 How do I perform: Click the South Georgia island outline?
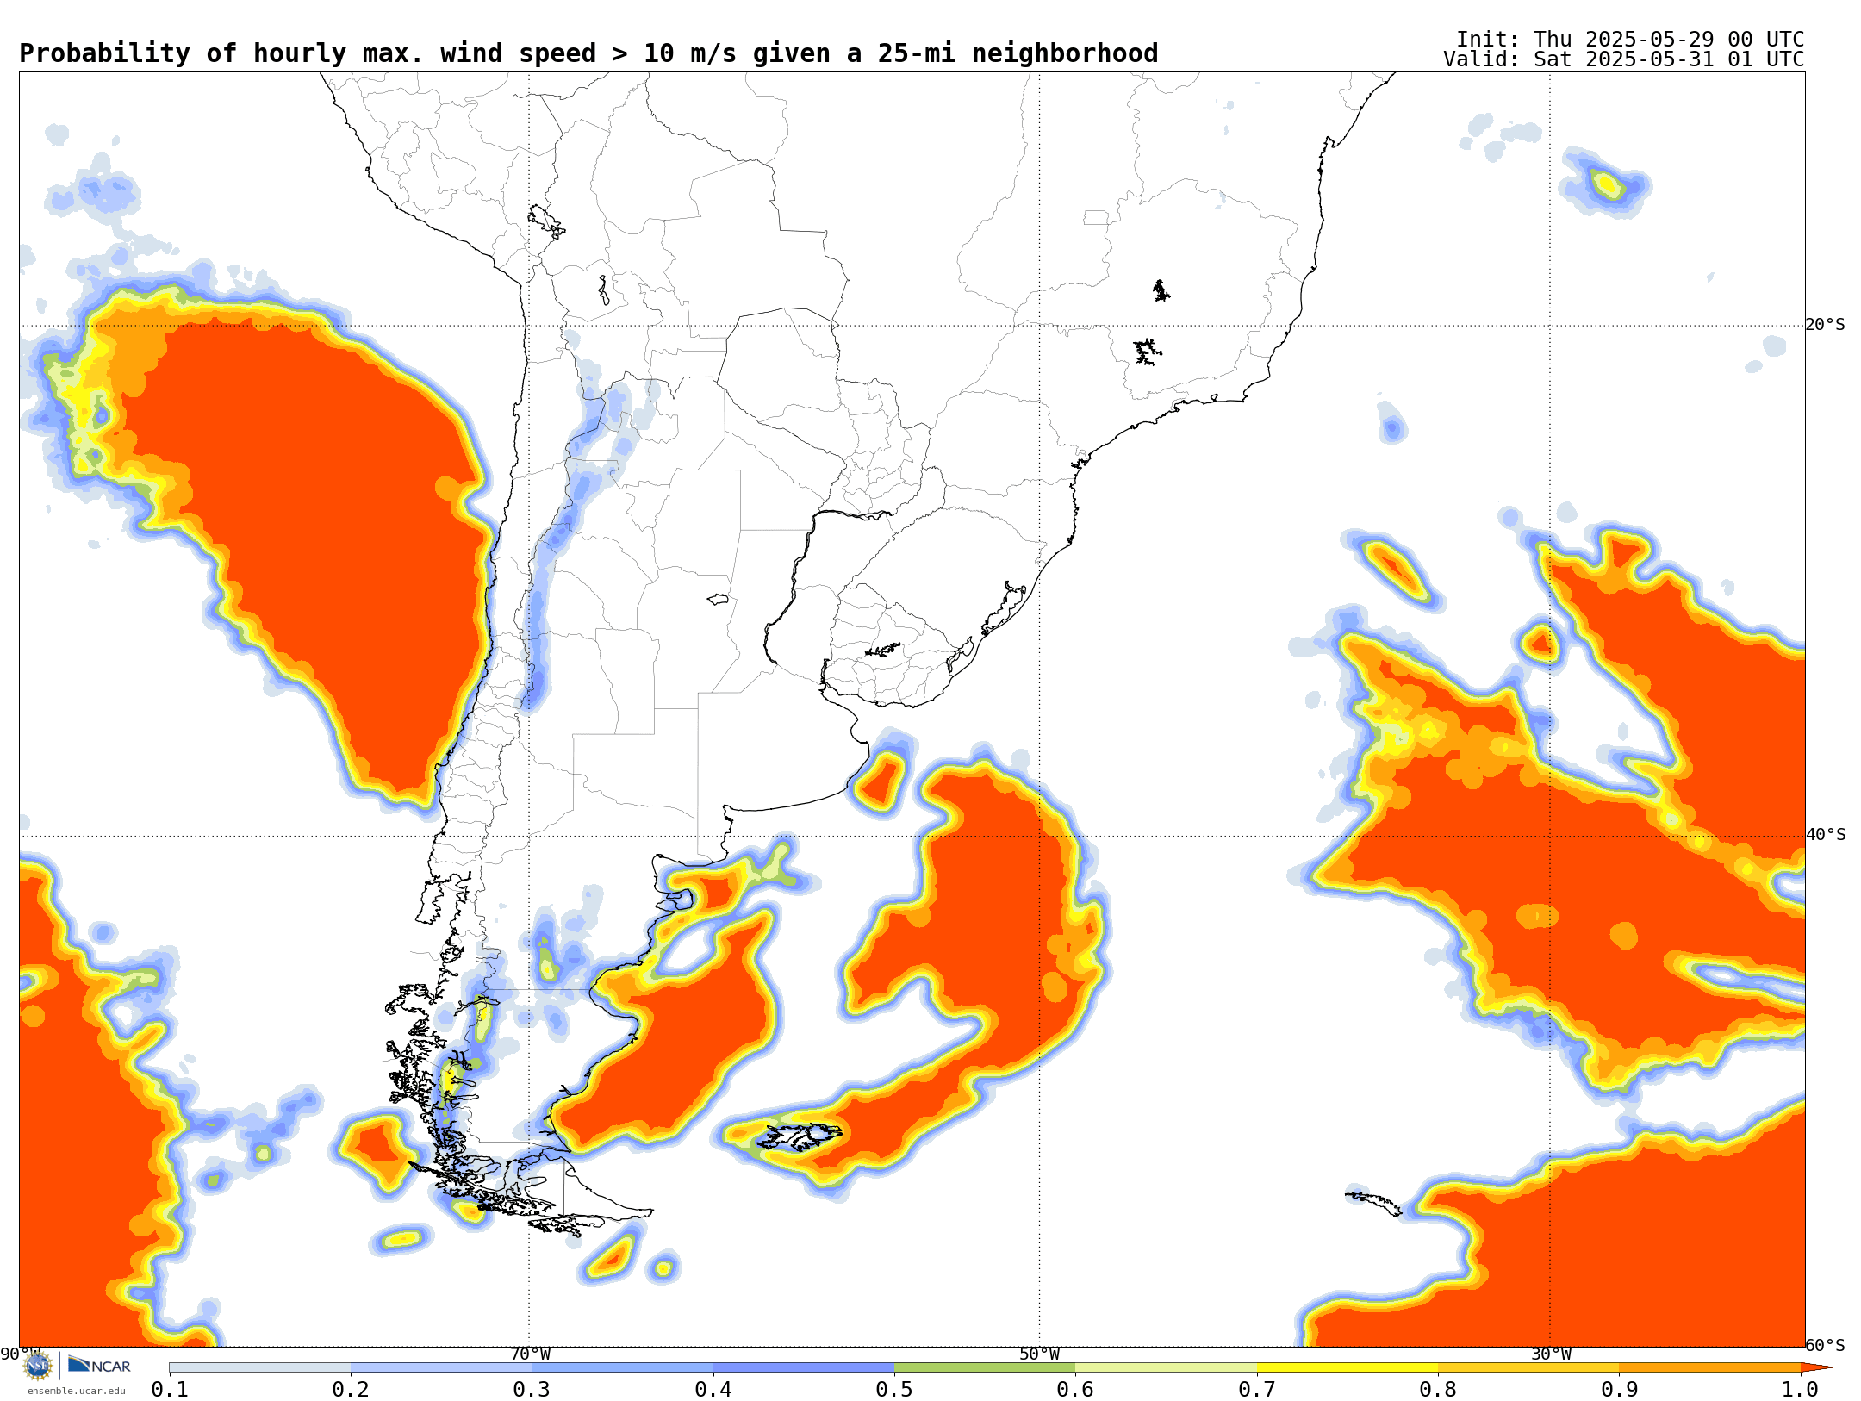tap(1373, 1203)
